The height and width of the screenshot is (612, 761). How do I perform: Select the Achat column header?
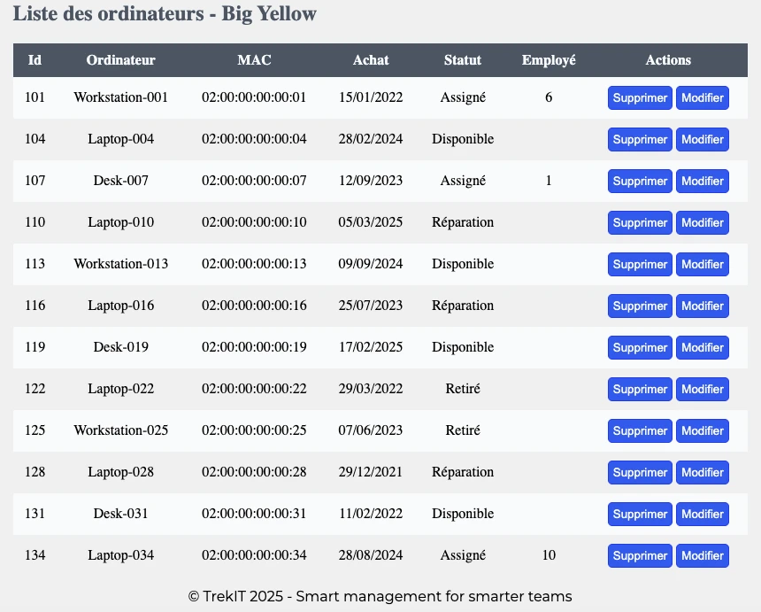tap(371, 59)
